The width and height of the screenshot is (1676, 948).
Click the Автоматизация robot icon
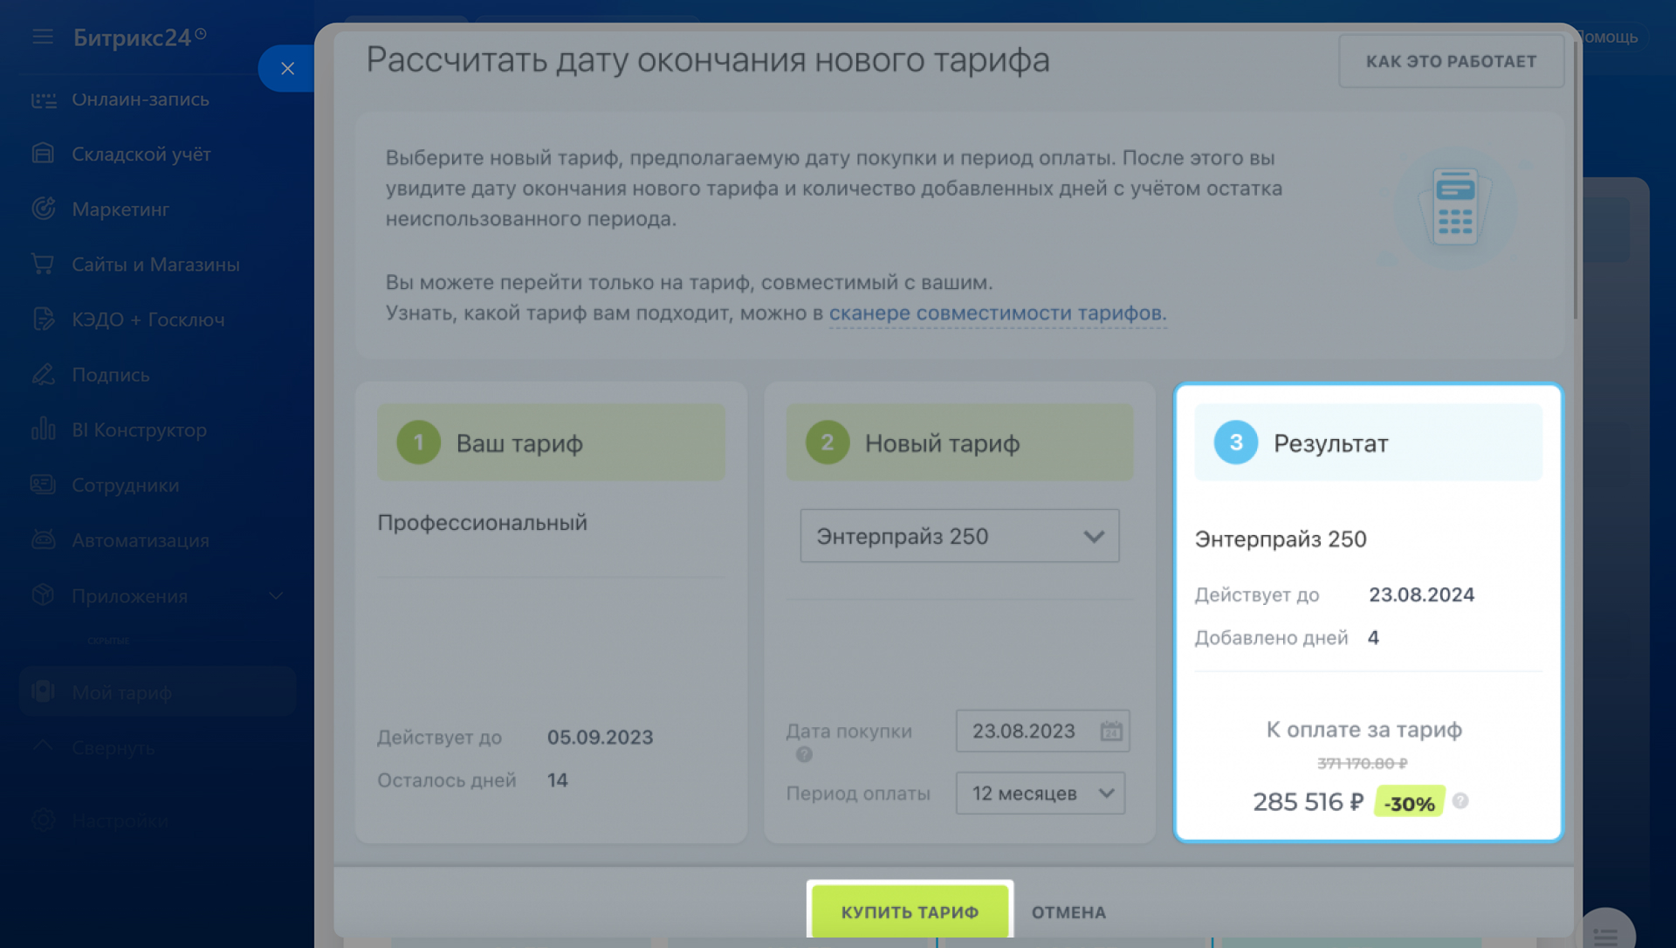43,539
